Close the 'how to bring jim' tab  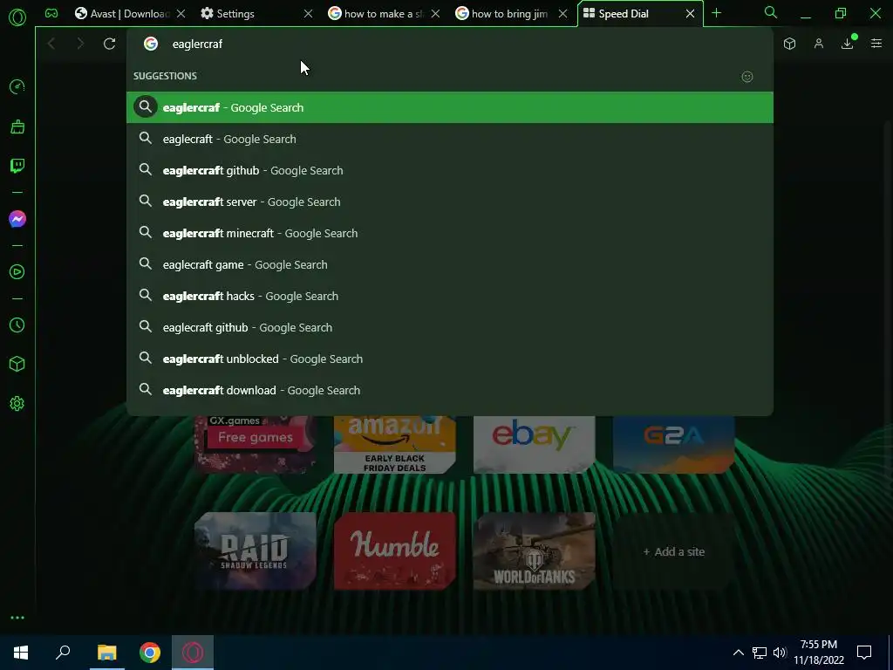point(562,14)
